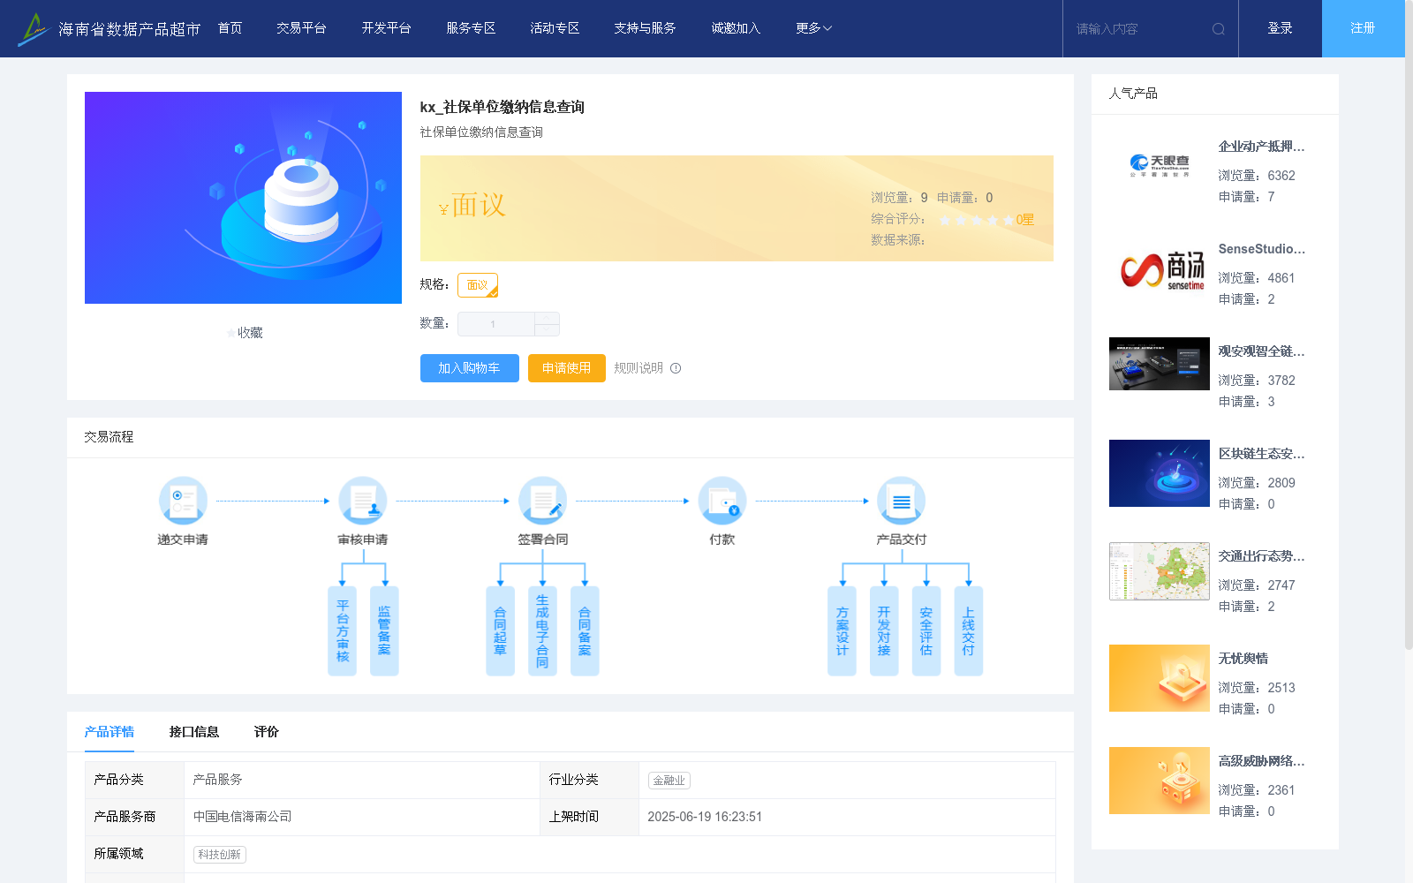
Task: Click the site logo in the header
Action: click(34, 29)
